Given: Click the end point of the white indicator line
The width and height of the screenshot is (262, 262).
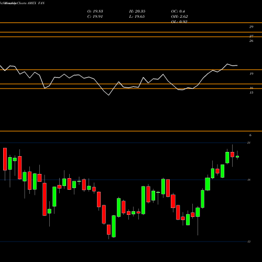Looking at the screenshot, I should [x=237, y=65].
